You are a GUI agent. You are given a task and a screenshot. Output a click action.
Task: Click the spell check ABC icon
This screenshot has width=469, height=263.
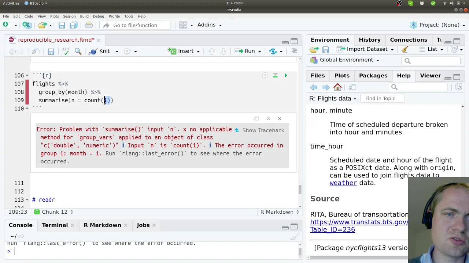pos(66,51)
